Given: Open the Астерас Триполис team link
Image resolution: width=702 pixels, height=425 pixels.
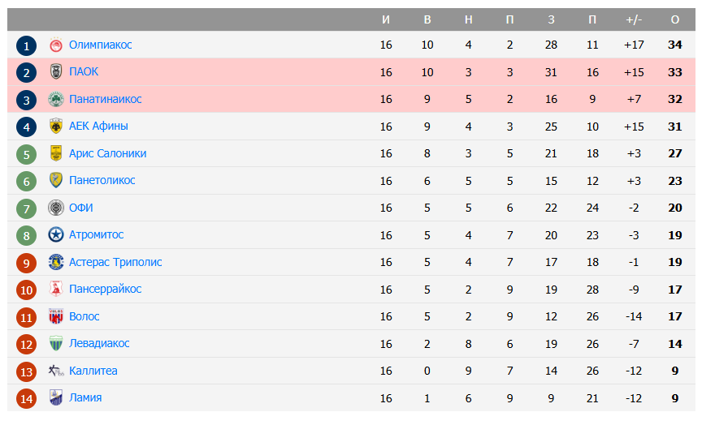Looking at the screenshot, I should point(115,262).
